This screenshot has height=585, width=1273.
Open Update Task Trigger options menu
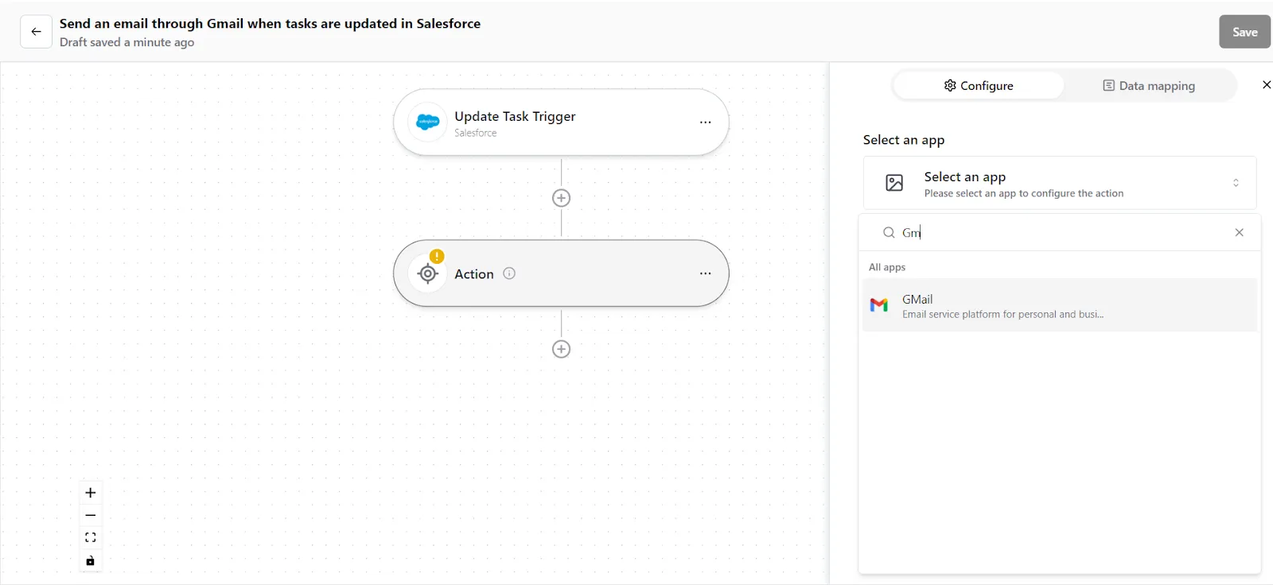(705, 122)
